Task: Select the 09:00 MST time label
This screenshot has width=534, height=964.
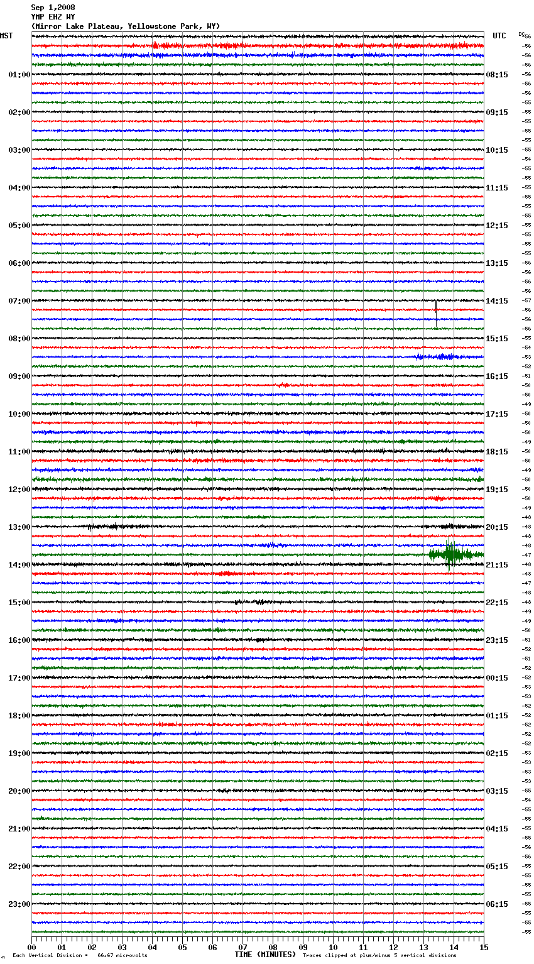Action: [19, 376]
